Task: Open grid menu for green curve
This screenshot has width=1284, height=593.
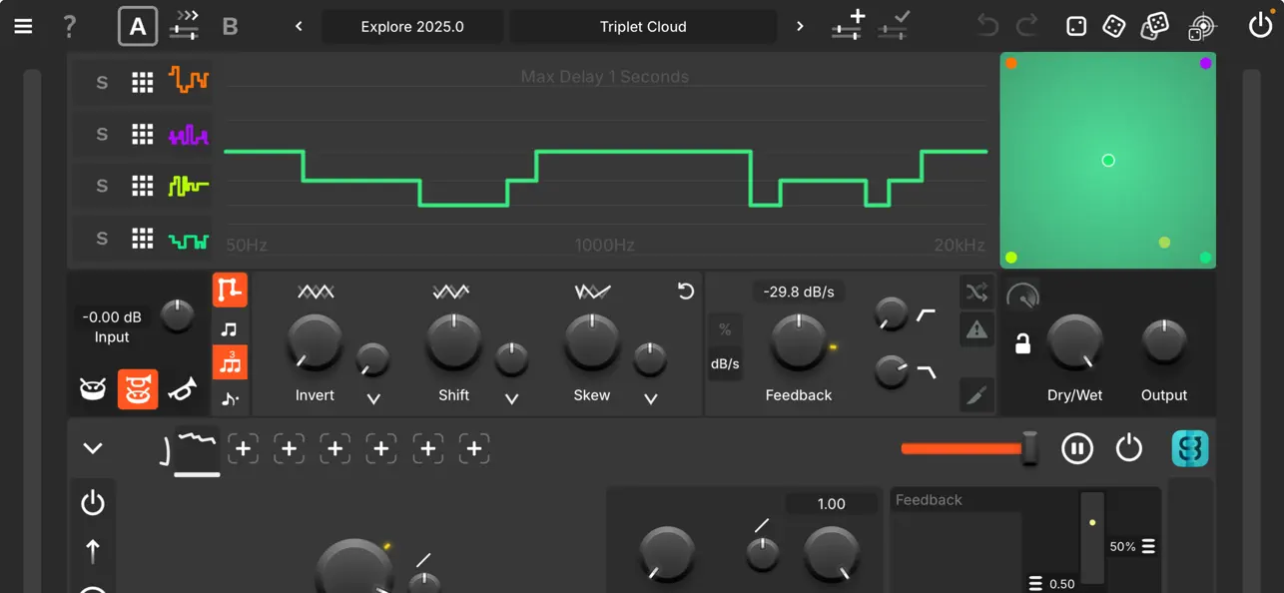Action: click(143, 239)
